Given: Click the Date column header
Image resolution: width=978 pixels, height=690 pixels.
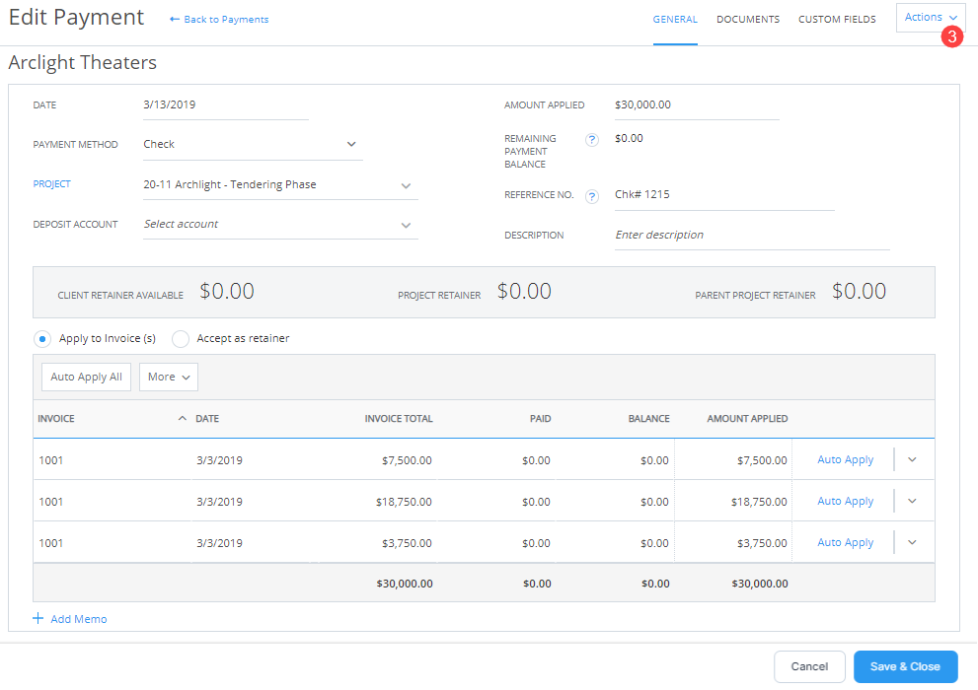Looking at the screenshot, I should (x=207, y=419).
